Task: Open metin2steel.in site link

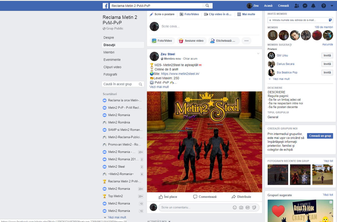Action: [x=180, y=74]
